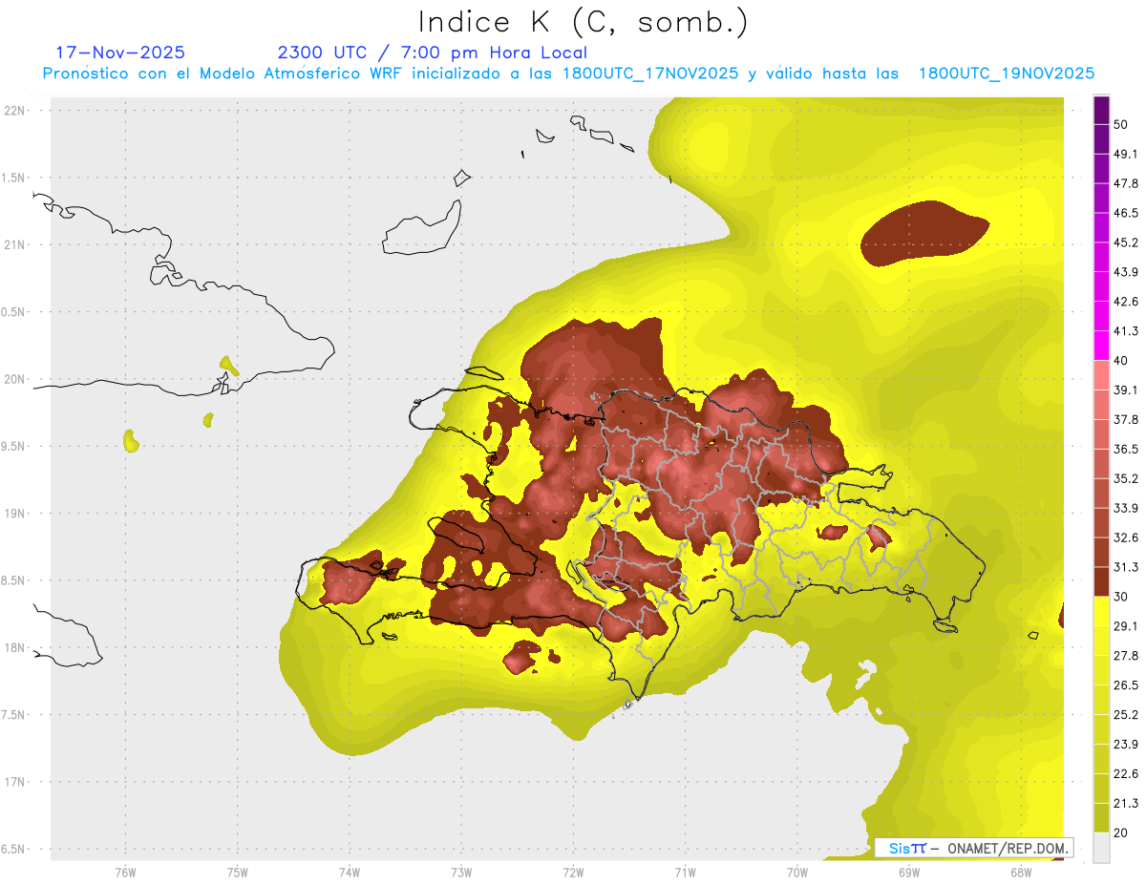Click the gray color bar segment below 20
1146x885 pixels.
1101,847
